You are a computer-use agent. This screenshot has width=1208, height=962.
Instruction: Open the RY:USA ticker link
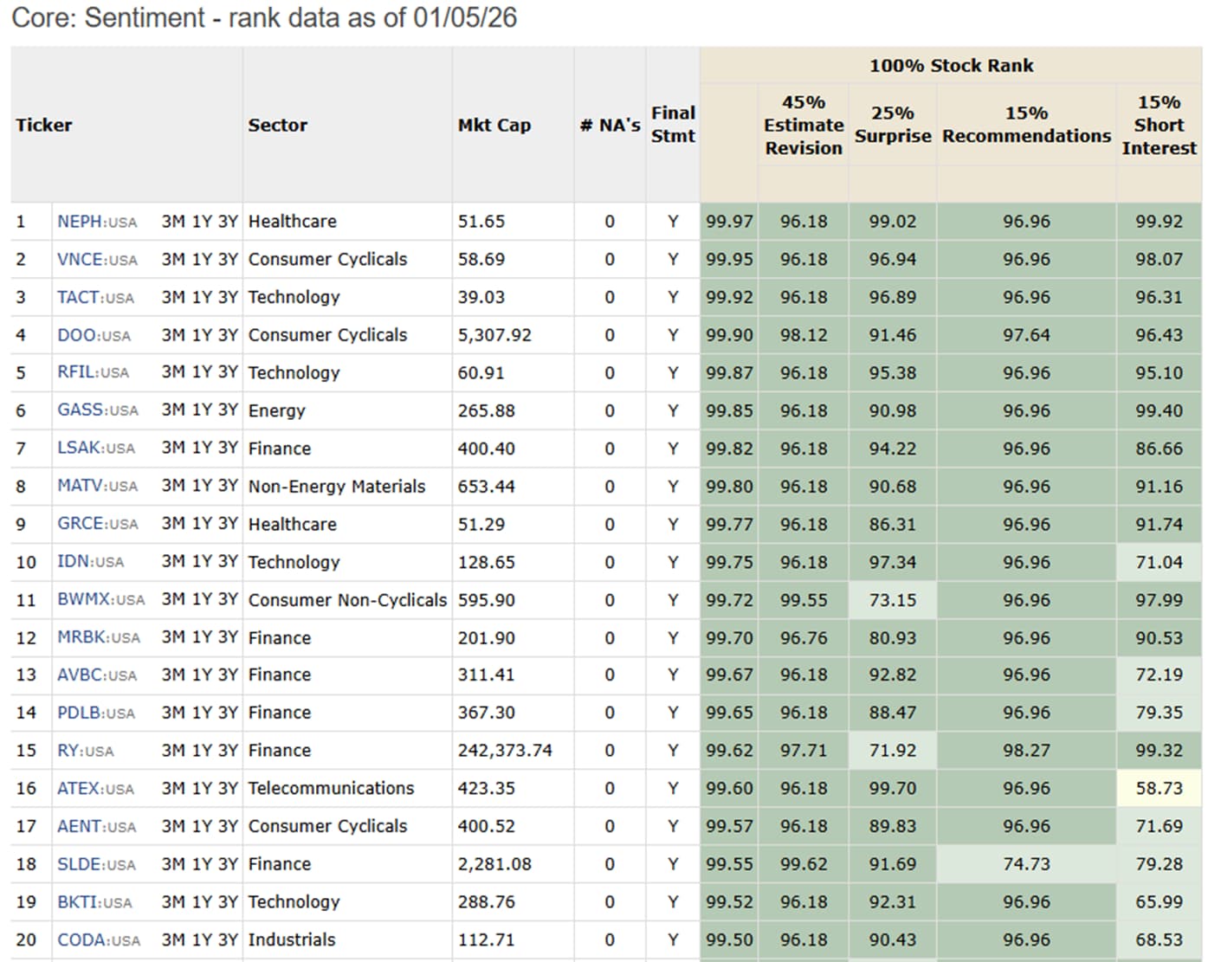point(85,751)
